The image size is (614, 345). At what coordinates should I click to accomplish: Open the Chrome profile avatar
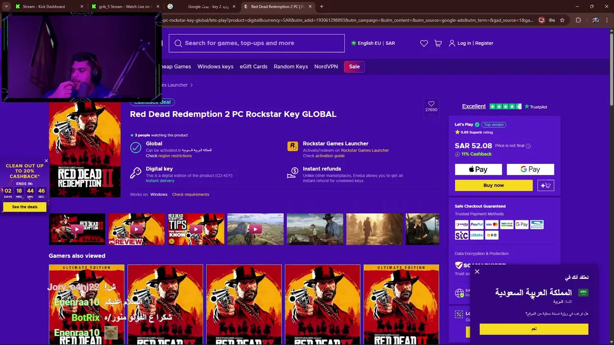[595, 20]
